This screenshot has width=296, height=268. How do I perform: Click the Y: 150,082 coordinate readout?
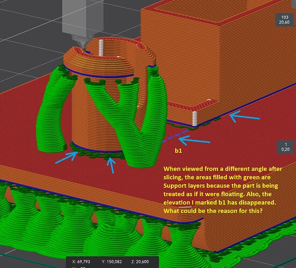click(112, 262)
